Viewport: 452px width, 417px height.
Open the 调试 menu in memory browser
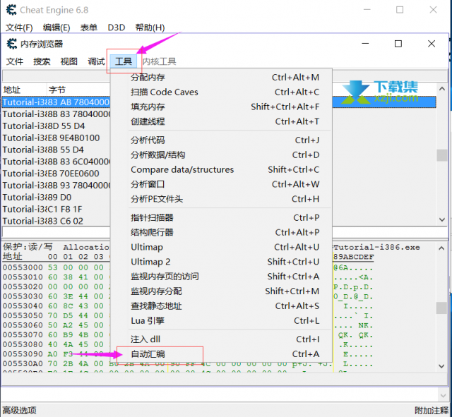tap(96, 61)
